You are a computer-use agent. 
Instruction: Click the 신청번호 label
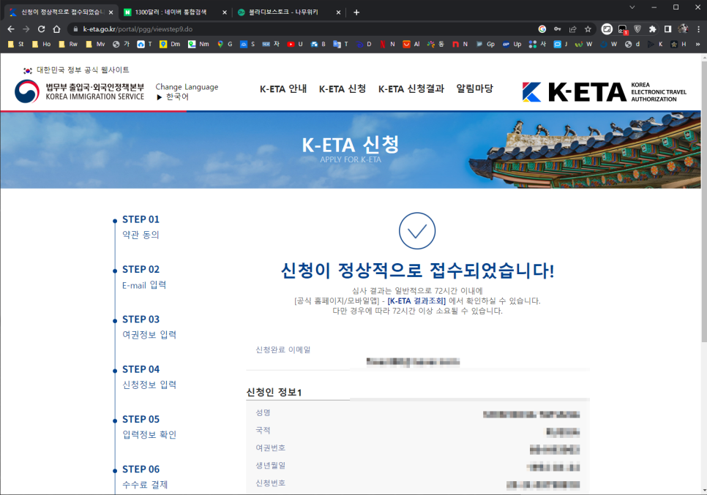tap(271, 483)
